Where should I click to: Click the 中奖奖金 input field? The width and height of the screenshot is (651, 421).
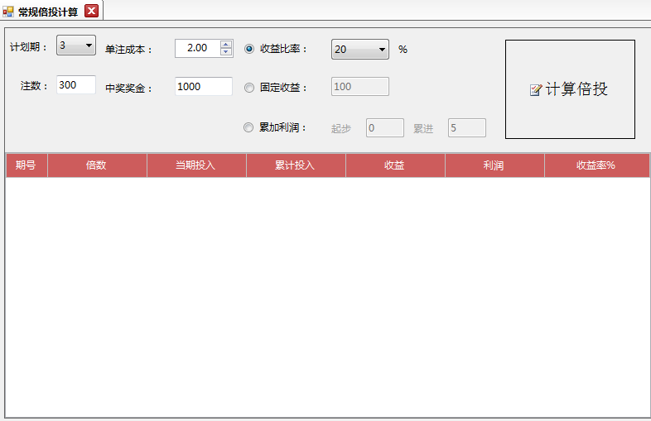click(x=203, y=86)
